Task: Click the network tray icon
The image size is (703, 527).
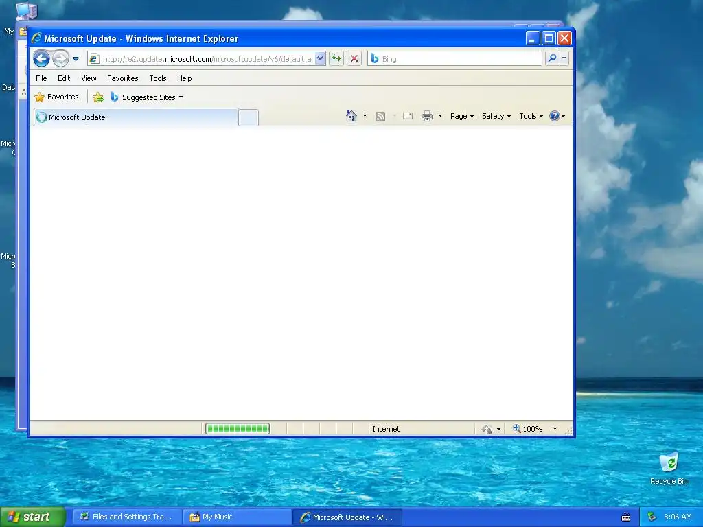Action: point(652,517)
